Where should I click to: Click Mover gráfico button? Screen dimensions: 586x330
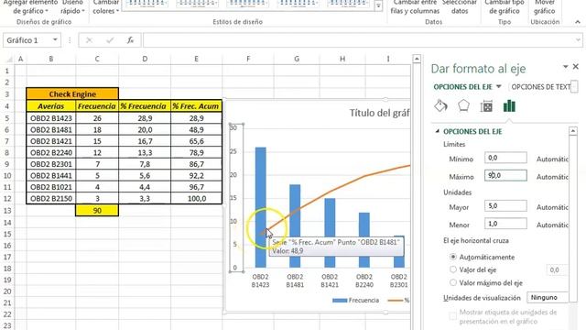pyautogui.click(x=544, y=7)
